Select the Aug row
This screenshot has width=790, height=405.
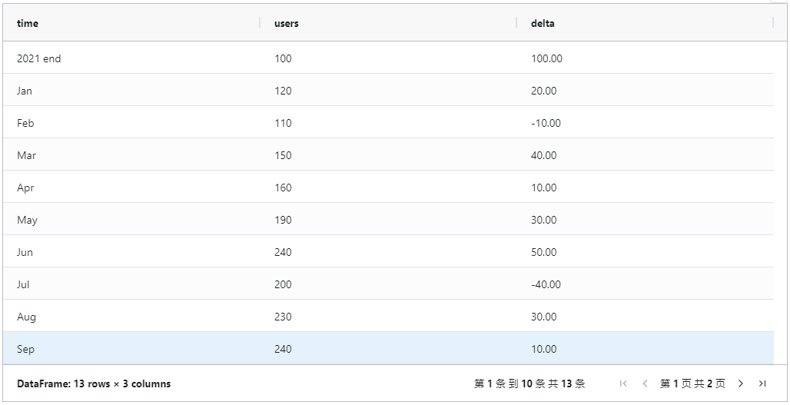pyautogui.click(x=26, y=317)
